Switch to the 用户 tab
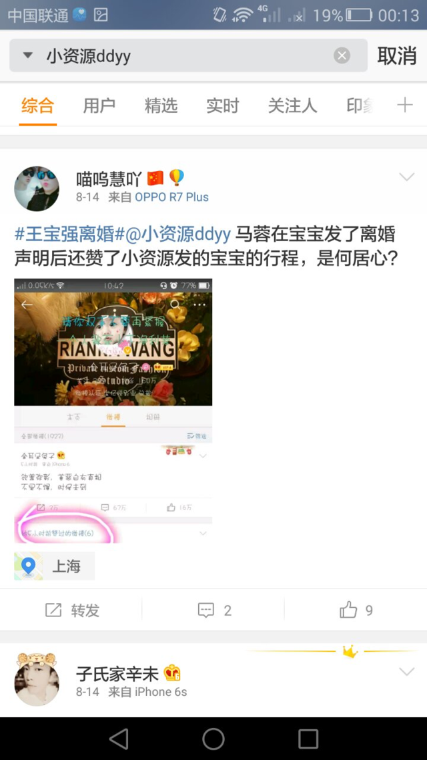 coord(99,105)
